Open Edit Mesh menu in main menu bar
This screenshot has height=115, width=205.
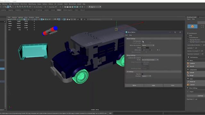point(16,4)
